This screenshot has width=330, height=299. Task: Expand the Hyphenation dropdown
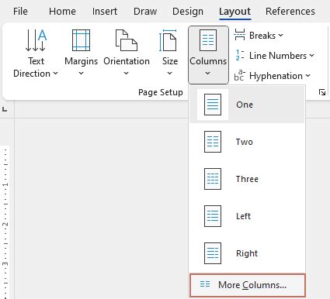click(272, 76)
